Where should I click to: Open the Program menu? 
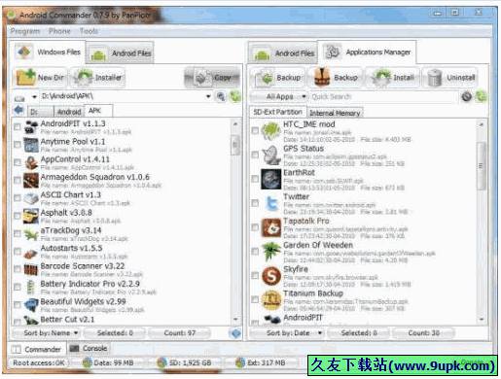pos(25,31)
